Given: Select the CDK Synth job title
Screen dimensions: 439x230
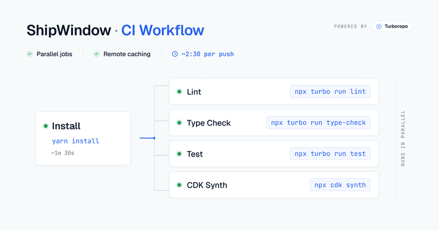Looking at the screenshot, I should point(207,185).
